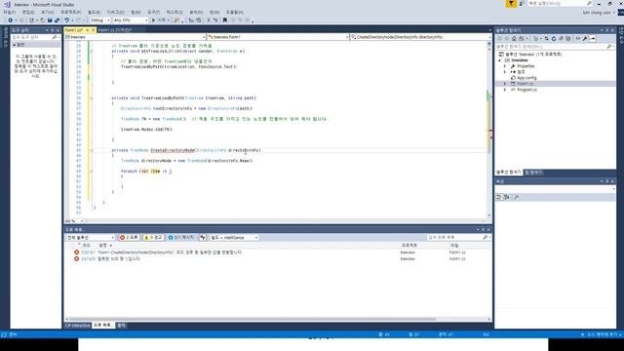This screenshot has height=351, width=624.
Task: Open the error list solution scope dropdown
Action: [x=91, y=238]
